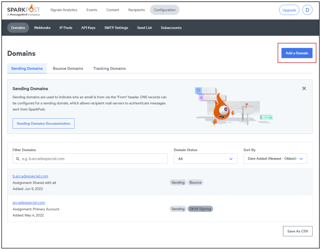The image size is (321, 250).
Task: Open the Recipients navigation item
Action: (x=136, y=10)
